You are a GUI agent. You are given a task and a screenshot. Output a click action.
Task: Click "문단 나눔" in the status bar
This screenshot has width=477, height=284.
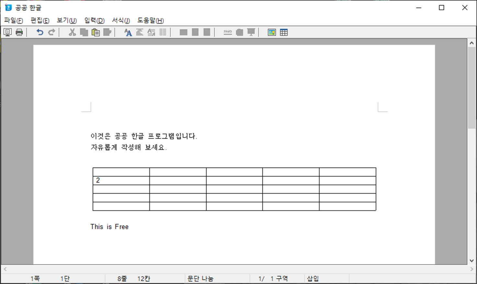pos(201,279)
